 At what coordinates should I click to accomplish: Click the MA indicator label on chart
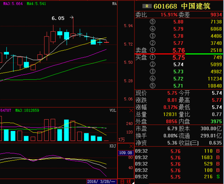coord(115,4)
